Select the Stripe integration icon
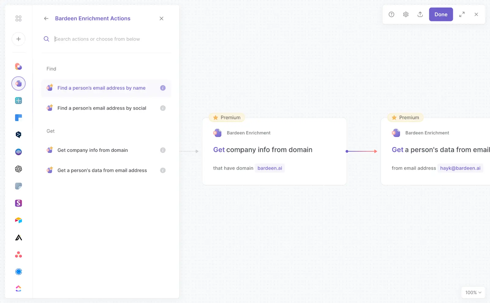Image resolution: width=490 pixels, height=303 pixels. pyautogui.click(x=18, y=203)
